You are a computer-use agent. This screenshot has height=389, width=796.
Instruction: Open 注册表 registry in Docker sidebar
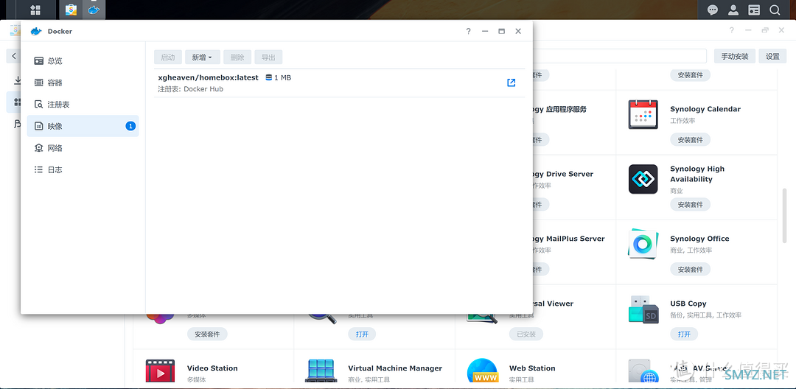click(x=83, y=105)
